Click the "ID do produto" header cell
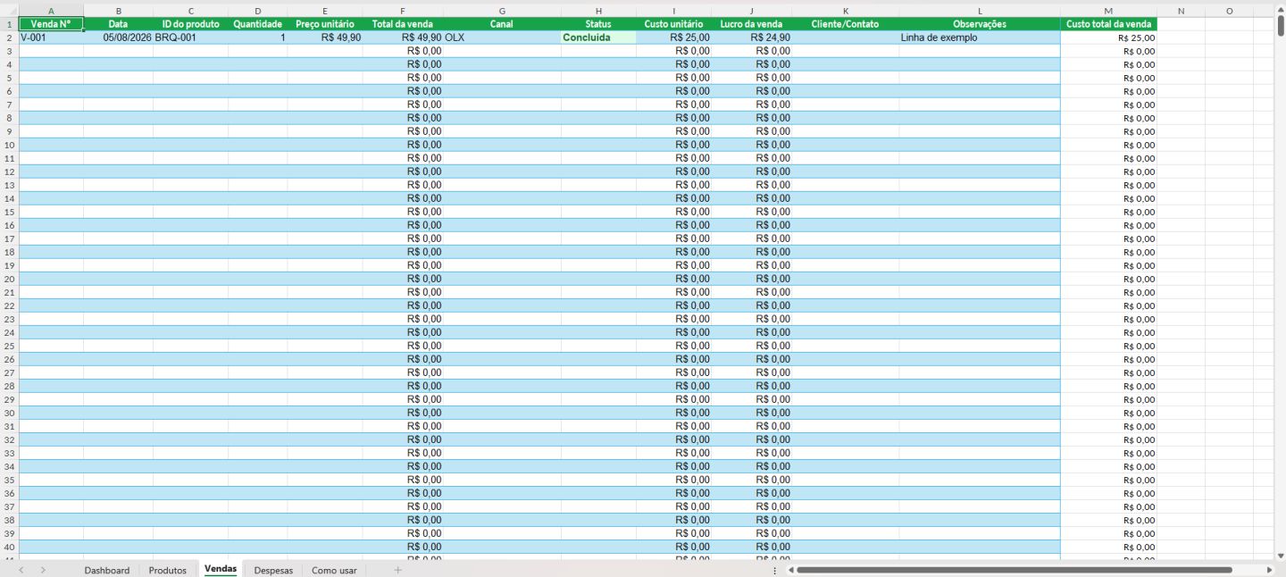1286x577 pixels. click(x=190, y=24)
